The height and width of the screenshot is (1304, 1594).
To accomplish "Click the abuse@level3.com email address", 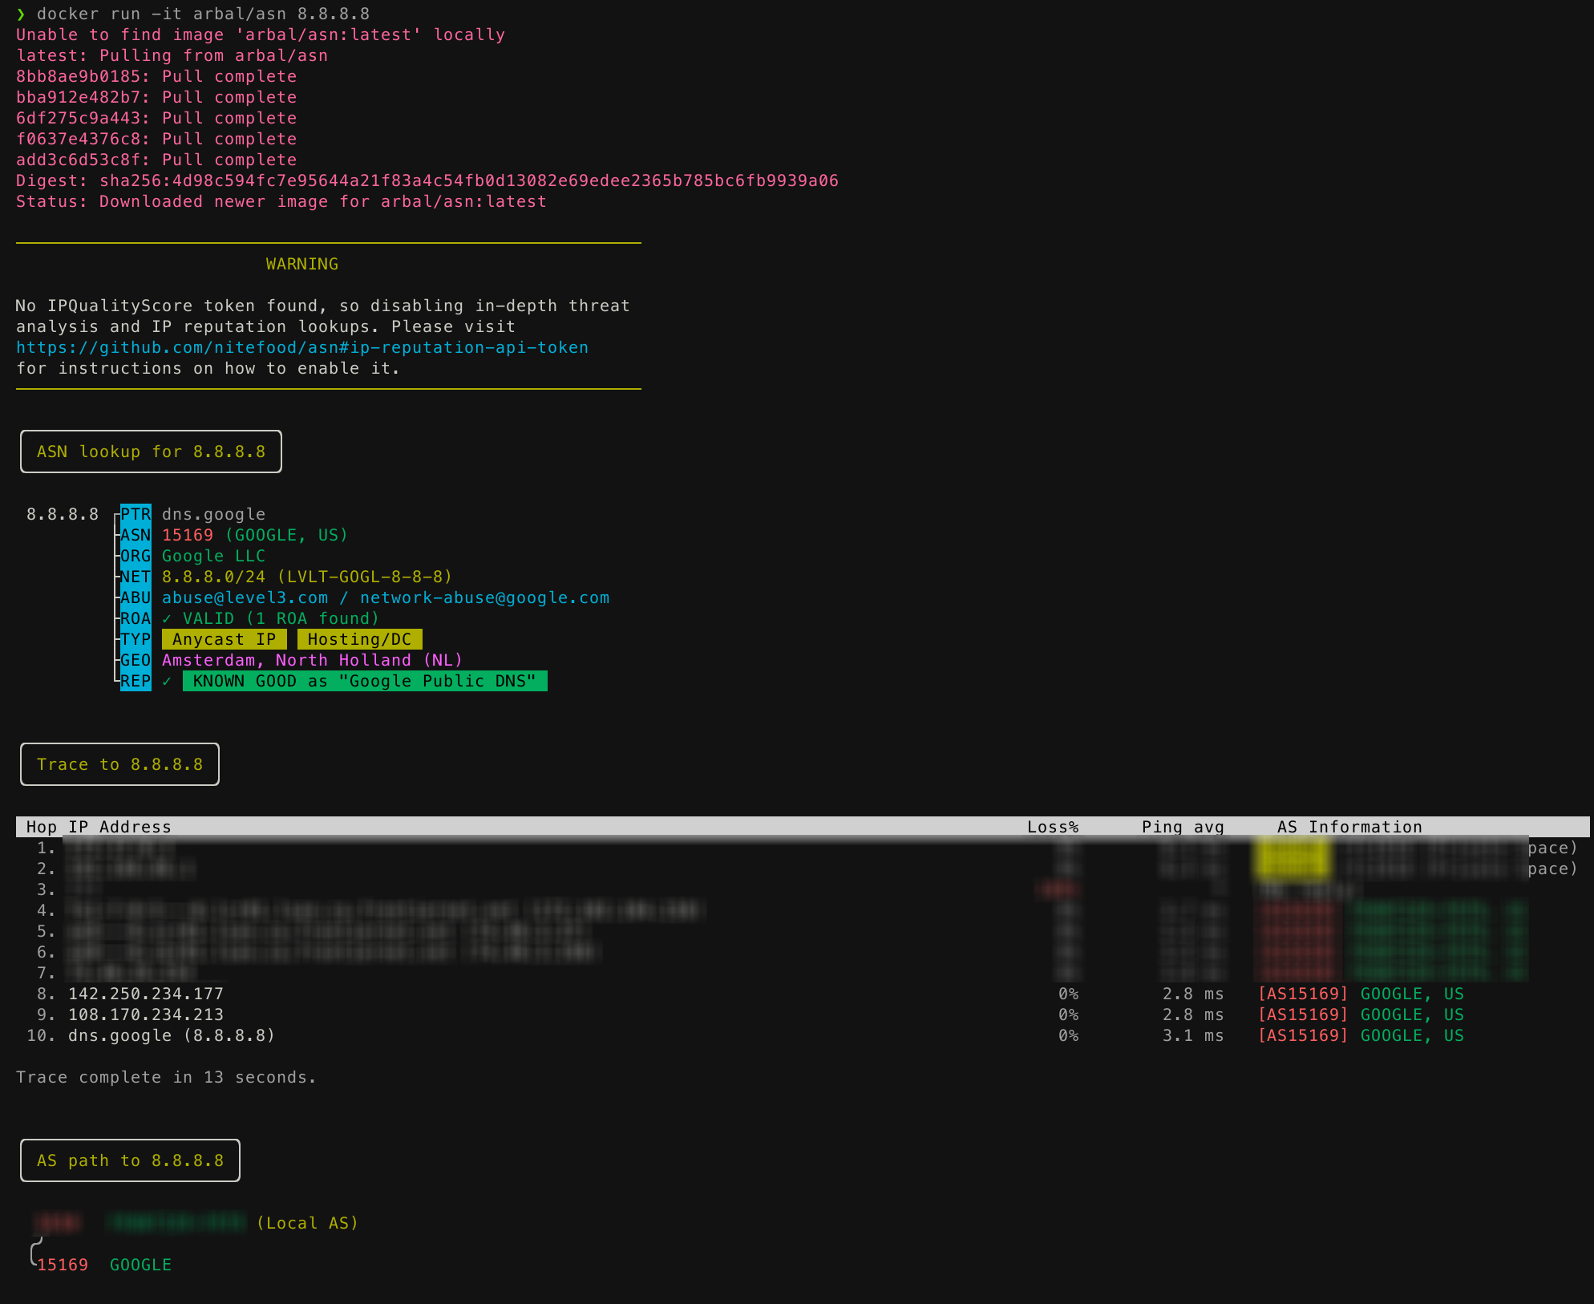I will coord(245,597).
